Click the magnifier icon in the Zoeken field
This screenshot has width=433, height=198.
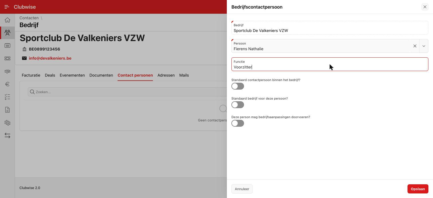32,92
